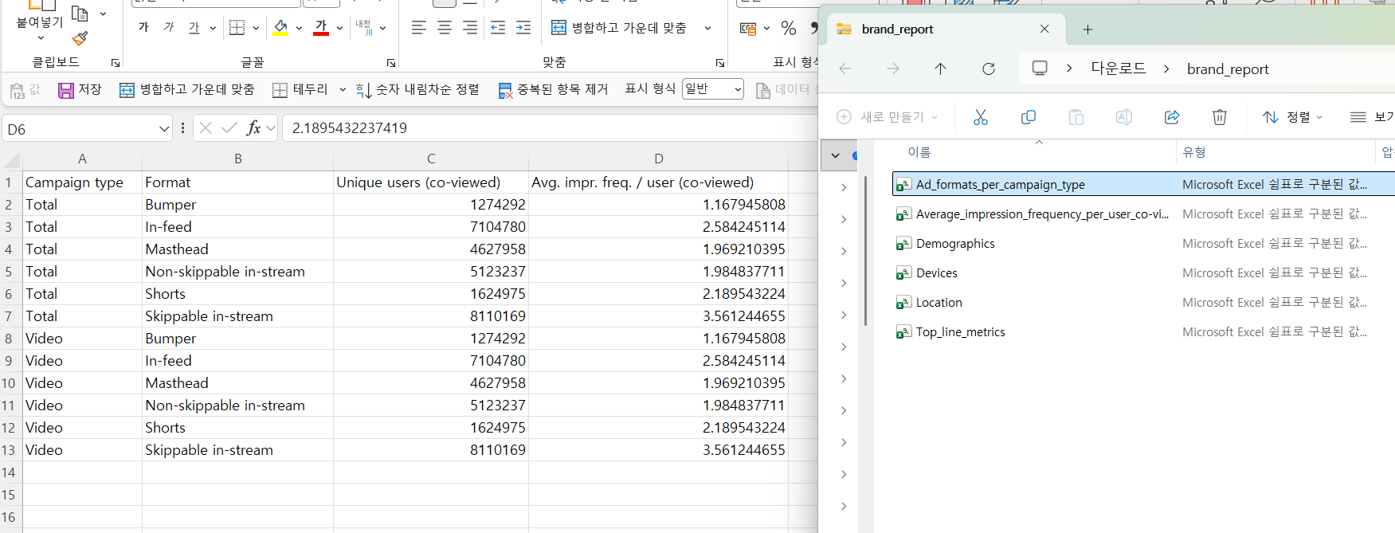Click '중복된 항목 제거' remove duplicates button
Viewport: 1395px width, 533px height.
point(553,89)
